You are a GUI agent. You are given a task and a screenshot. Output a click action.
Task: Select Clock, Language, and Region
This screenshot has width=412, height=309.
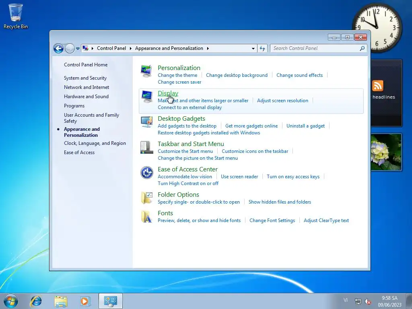coord(95,143)
